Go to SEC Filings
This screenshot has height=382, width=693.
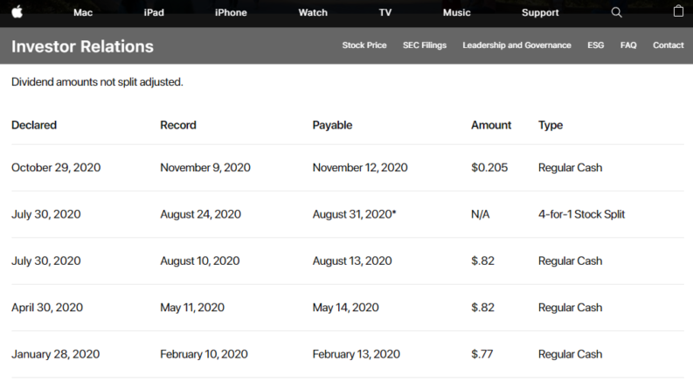425,45
